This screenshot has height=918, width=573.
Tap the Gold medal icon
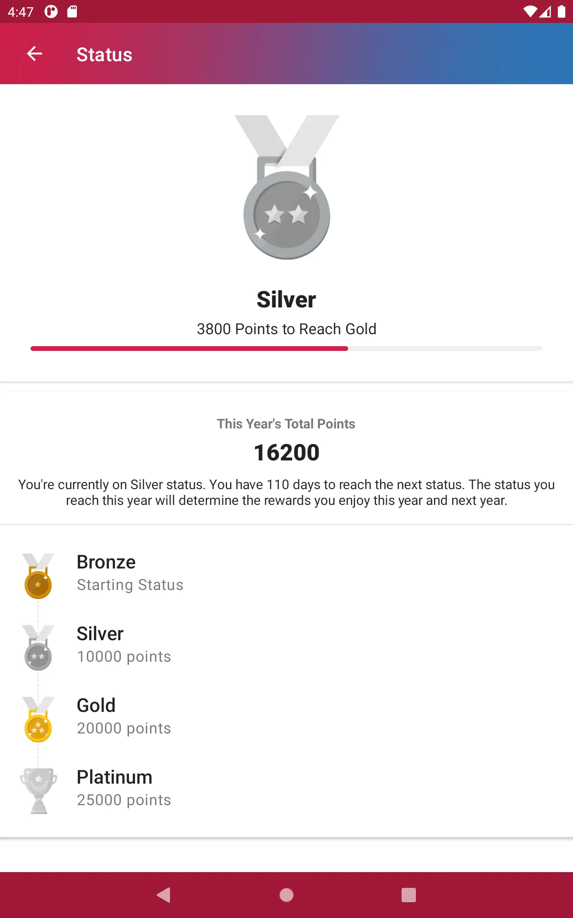(38, 719)
